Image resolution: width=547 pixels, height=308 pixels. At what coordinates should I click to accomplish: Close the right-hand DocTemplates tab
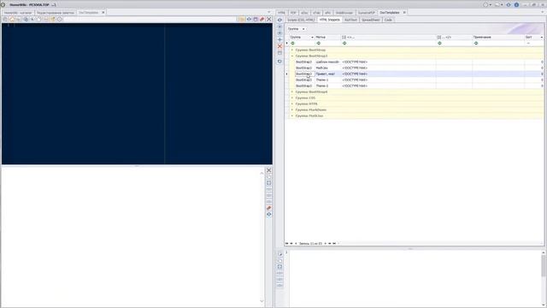(404, 13)
